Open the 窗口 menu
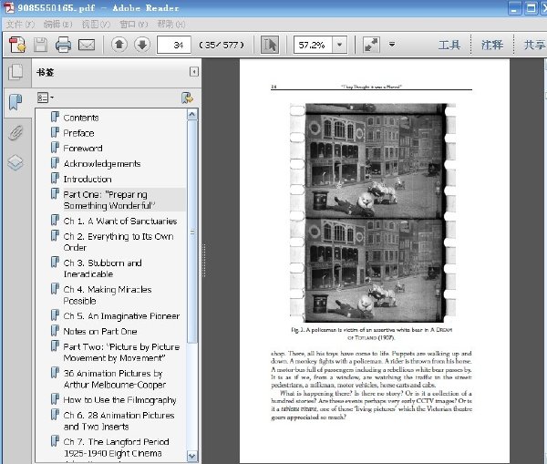This screenshot has width=547, height=464. [134, 24]
